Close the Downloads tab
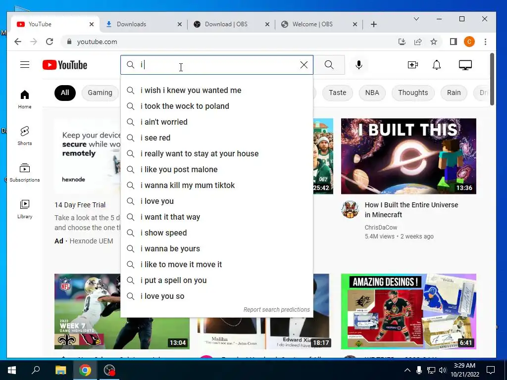Screen dimensions: 507x380 click(180, 24)
